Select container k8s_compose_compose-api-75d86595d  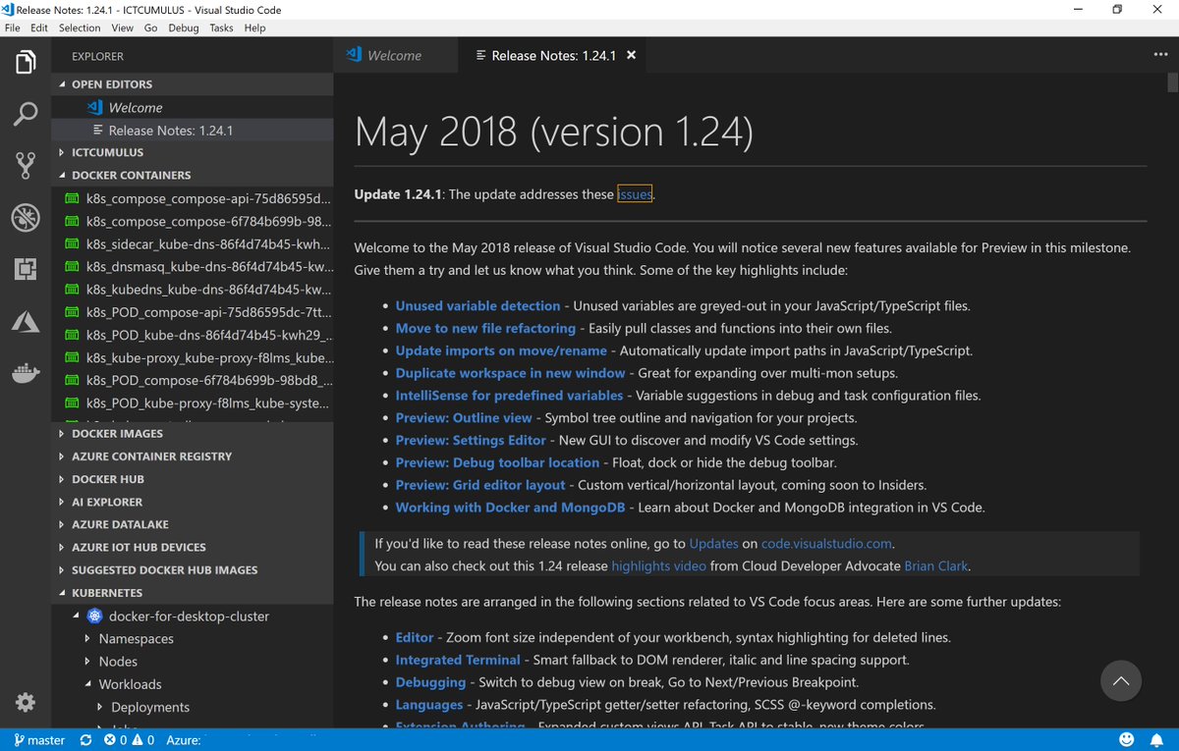(193, 198)
